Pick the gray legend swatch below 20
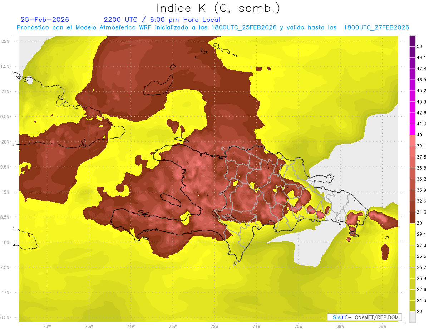Viewport: 429px width, 331px height. coord(412,317)
